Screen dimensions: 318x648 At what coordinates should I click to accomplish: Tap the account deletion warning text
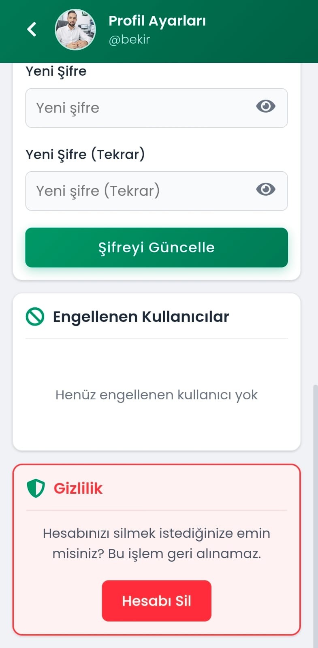tap(156, 543)
